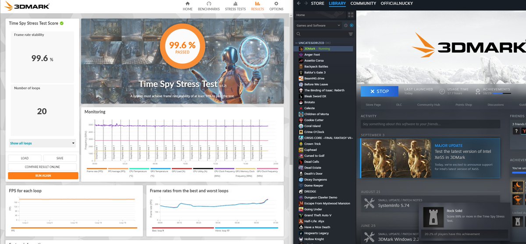This screenshot has width=526, height=244.
Task: Click the green verified checkmark beside Time Spy score
Action: (x=62, y=23)
